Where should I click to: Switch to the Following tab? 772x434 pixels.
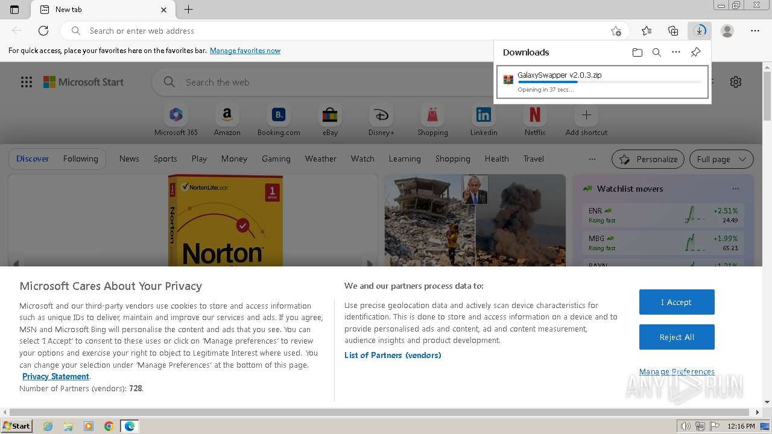pos(80,159)
